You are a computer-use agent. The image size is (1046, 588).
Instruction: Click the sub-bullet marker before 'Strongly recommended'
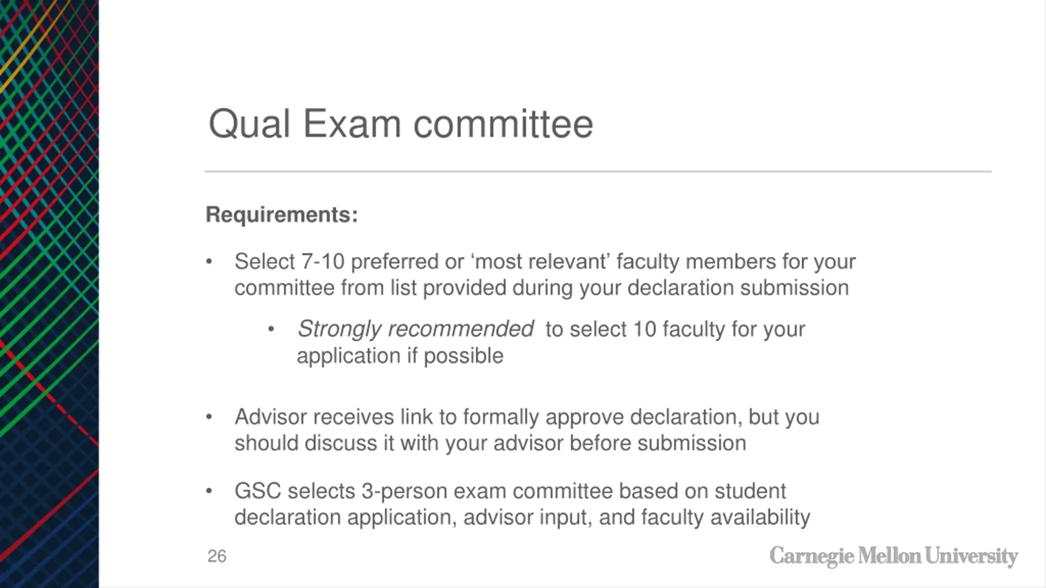point(271,329)
